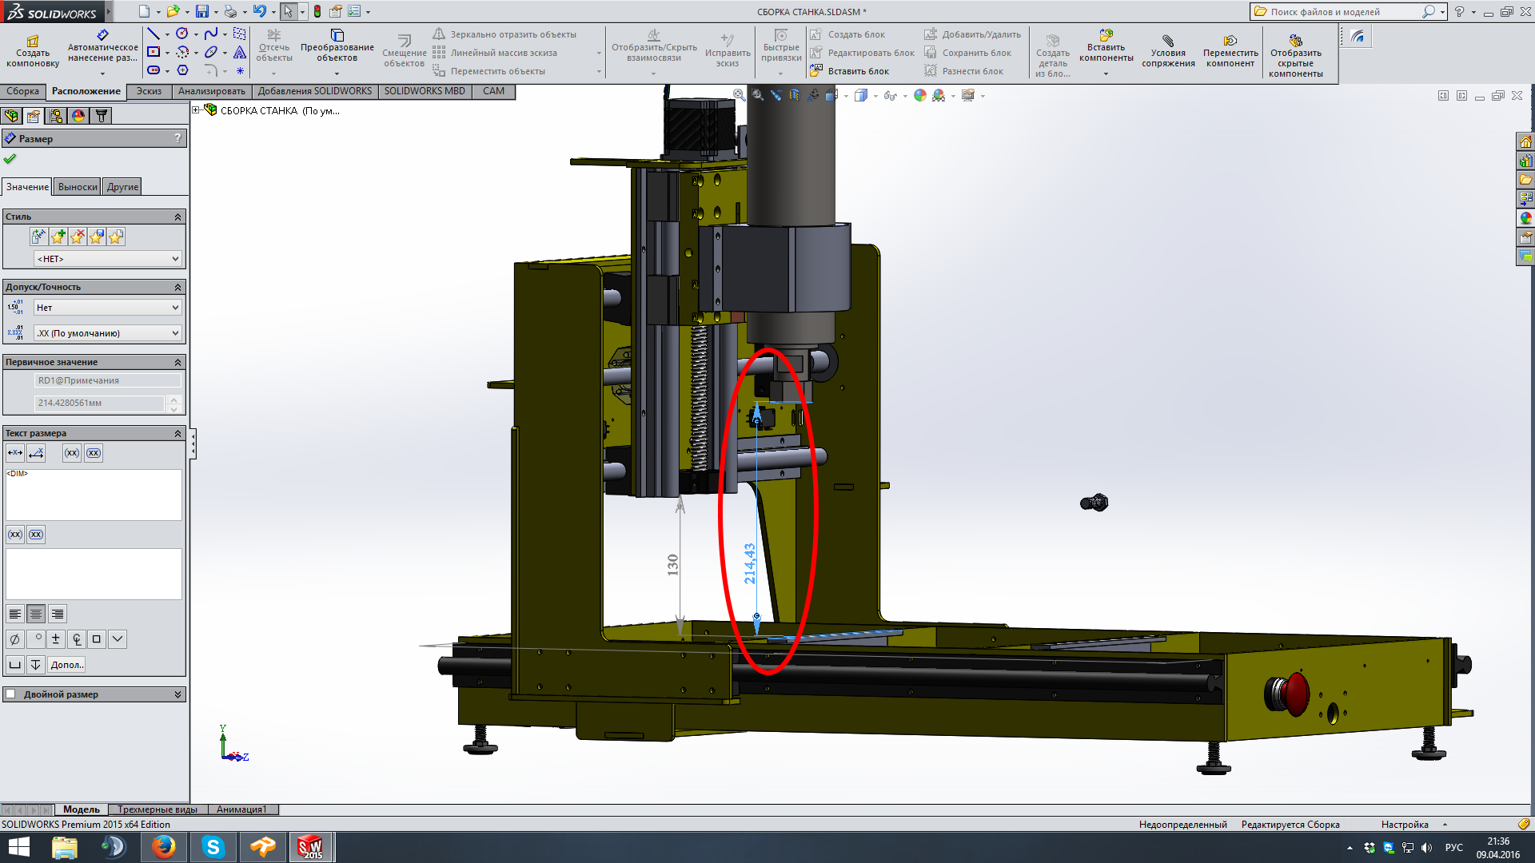Click the Допол.. more symbols button
This screenshot has height=863, width=1535.
coord(66,665)
